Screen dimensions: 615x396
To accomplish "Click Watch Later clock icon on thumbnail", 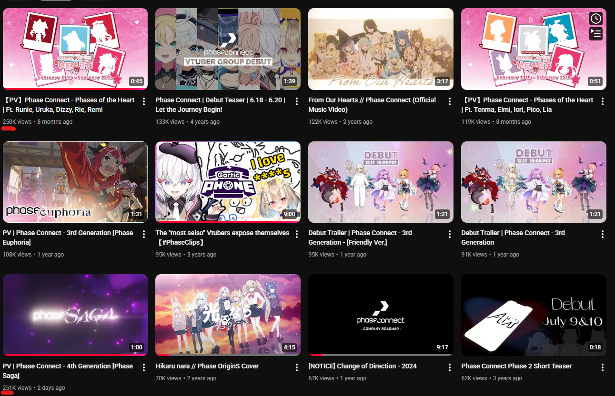I will coord(596,19).
